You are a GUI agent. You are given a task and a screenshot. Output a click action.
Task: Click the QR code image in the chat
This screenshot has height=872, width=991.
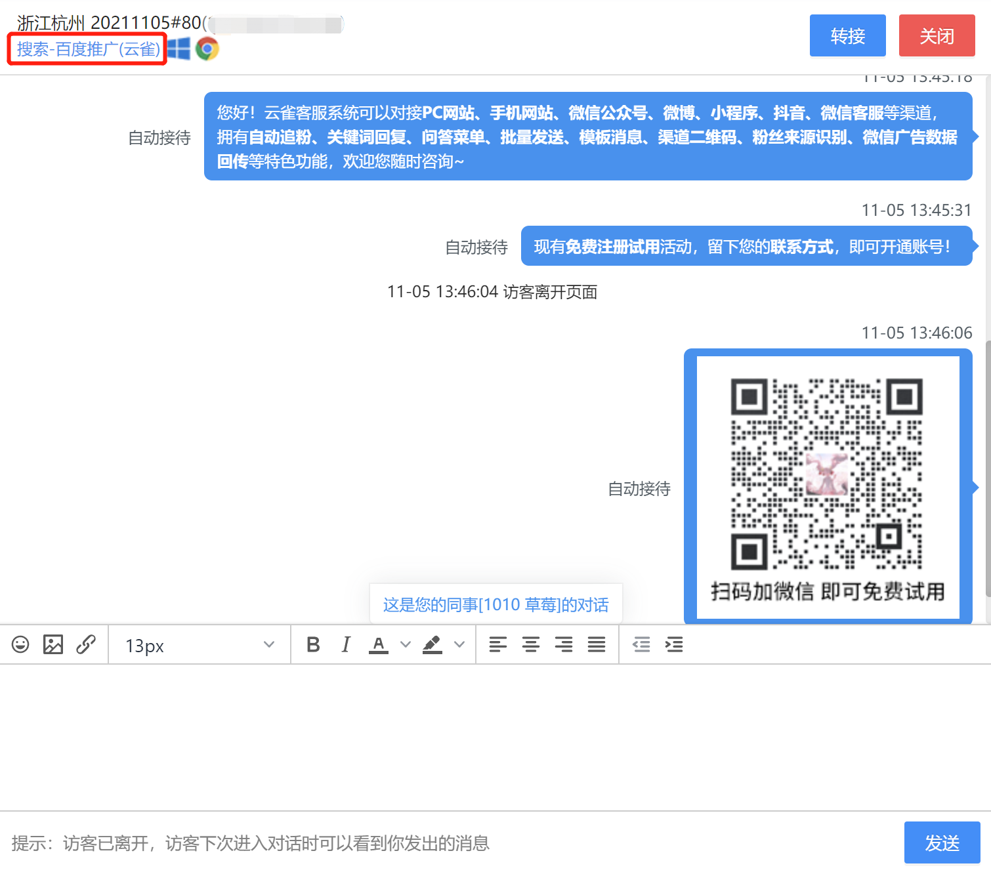point(828,486)
